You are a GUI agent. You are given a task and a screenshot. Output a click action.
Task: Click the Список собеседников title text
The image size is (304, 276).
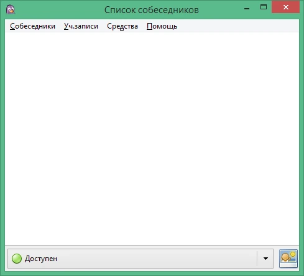[152, 10]
